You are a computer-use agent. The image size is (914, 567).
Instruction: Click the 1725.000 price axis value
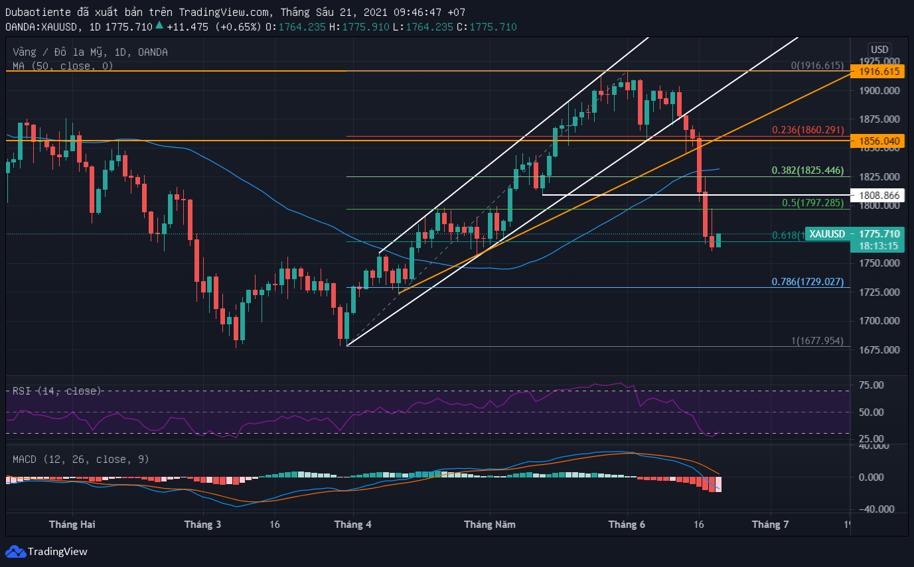coord(879,292)
